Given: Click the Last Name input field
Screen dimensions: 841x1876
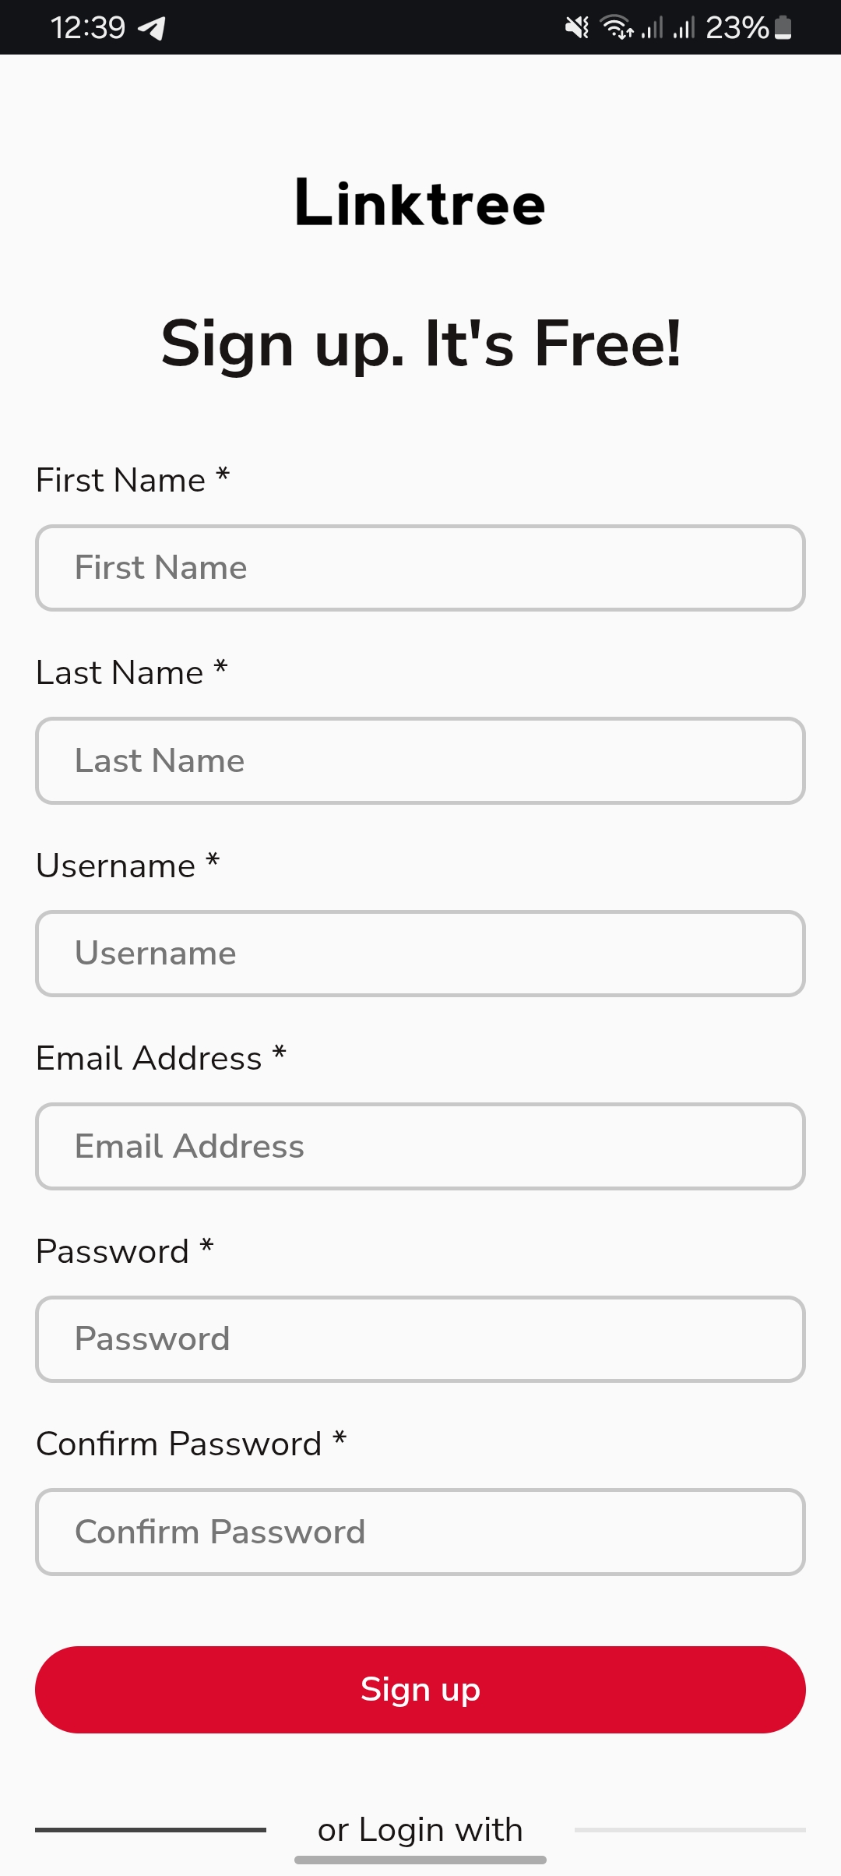Looking at the screenshot, I should click(420, 760).
